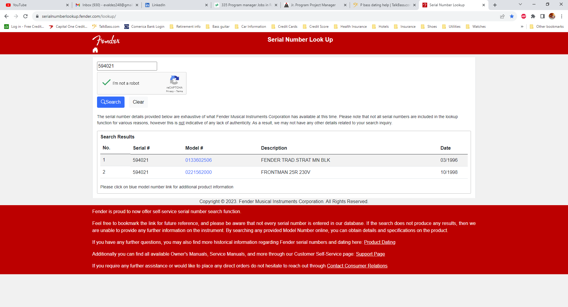Screen dimensions: 568x307
Task: Open the Other bookmarks folder
Action: (x=547, y=27)
